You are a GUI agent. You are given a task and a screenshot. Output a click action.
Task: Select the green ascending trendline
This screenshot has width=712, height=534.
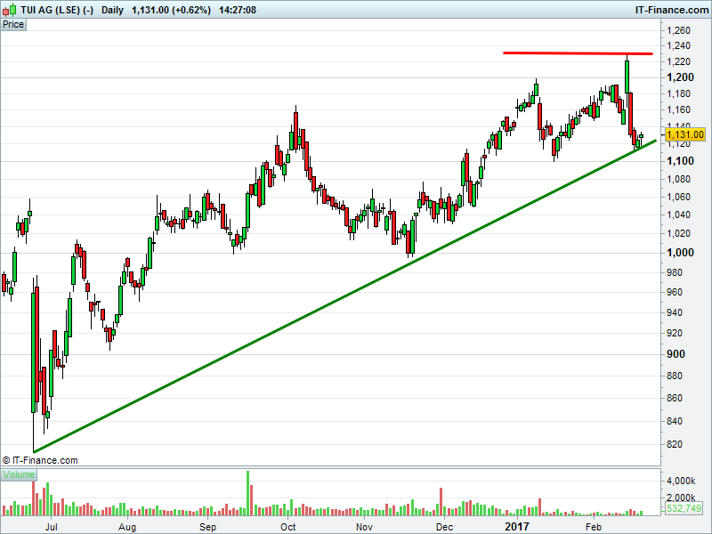tap(345, 296)
